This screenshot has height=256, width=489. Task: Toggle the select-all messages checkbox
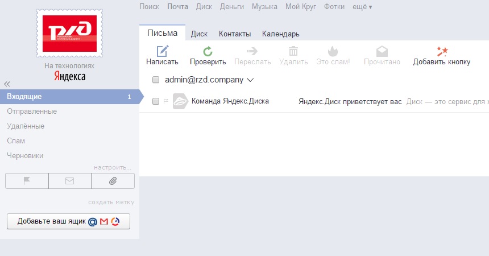tap(156, 80)
